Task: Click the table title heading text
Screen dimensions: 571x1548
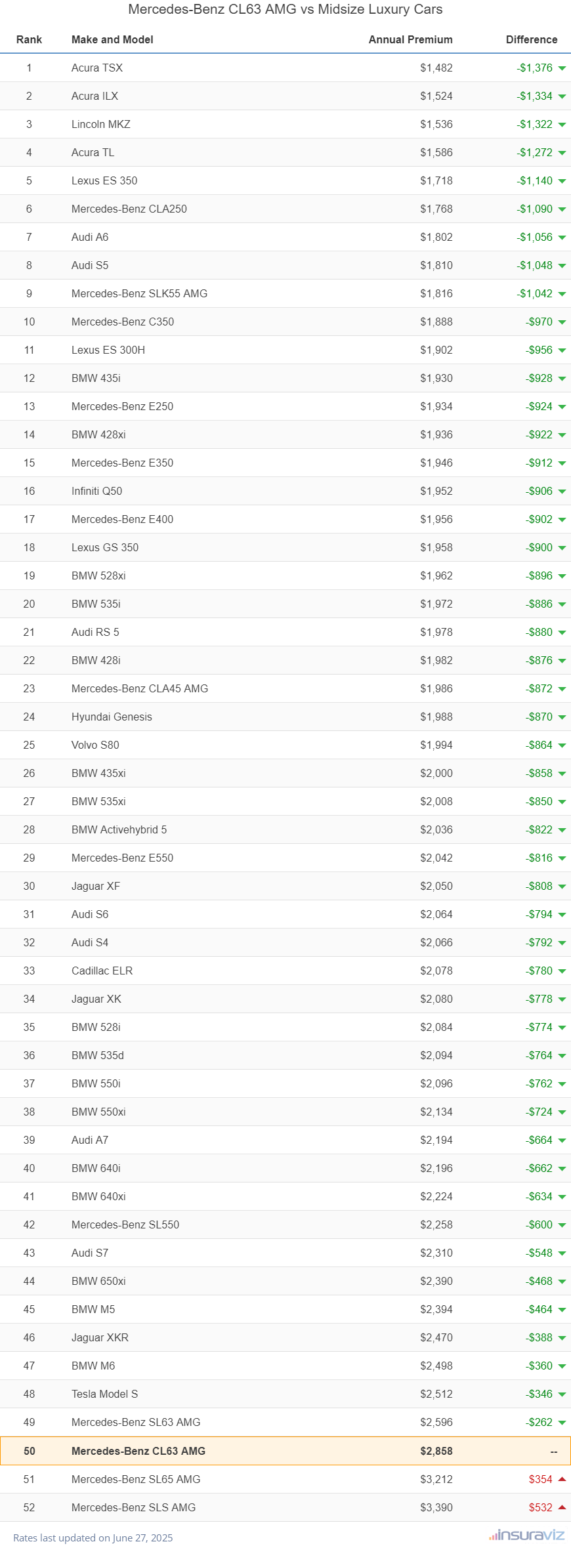Action: [285, 9]
